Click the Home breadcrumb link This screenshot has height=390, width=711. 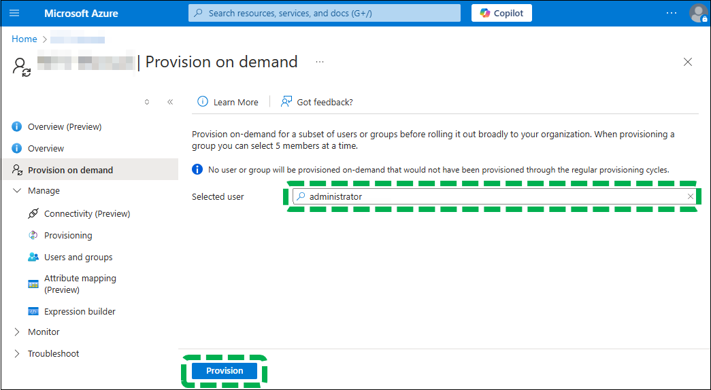coord(24,39)
